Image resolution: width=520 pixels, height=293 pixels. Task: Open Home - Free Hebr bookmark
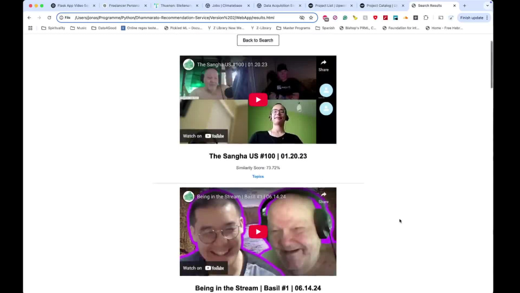pos(444,28)
